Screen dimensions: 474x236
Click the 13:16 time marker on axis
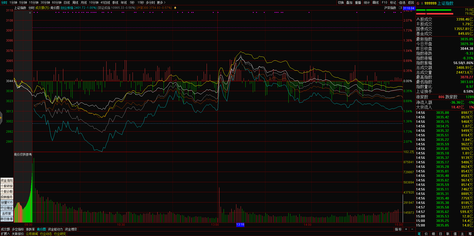(x=240, y=224)
